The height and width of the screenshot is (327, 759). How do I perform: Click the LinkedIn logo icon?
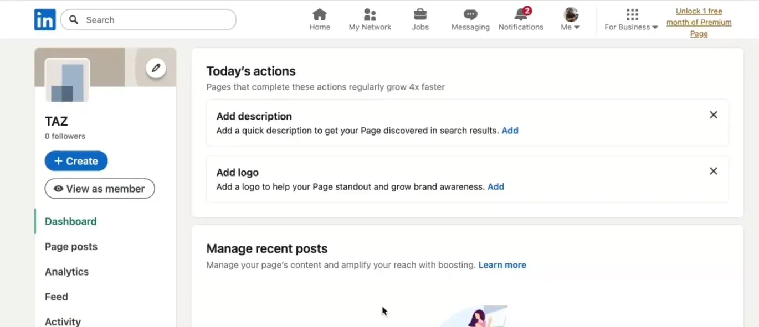coord(45,20)
